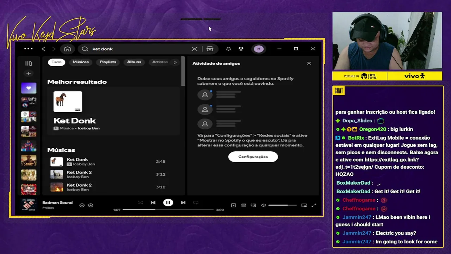Open the Queue icon

[x=243, y=205]
